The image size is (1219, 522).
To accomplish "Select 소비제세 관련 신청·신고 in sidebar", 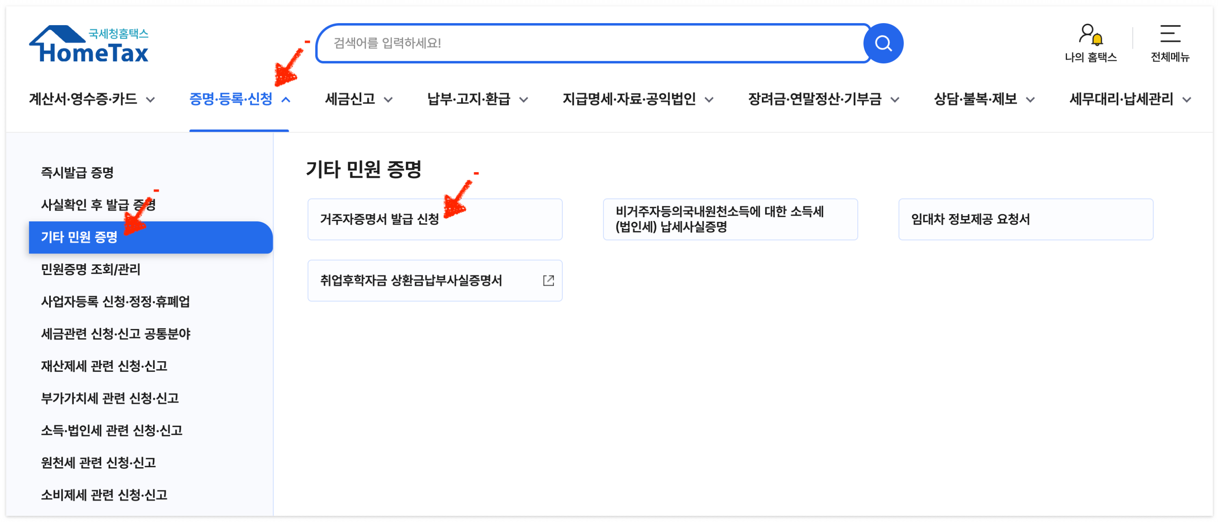I will 104,494.
